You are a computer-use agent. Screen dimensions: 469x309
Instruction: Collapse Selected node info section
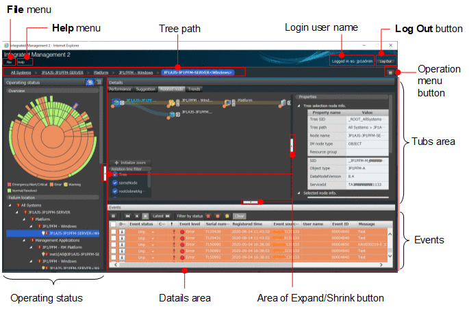pos(299,193)
